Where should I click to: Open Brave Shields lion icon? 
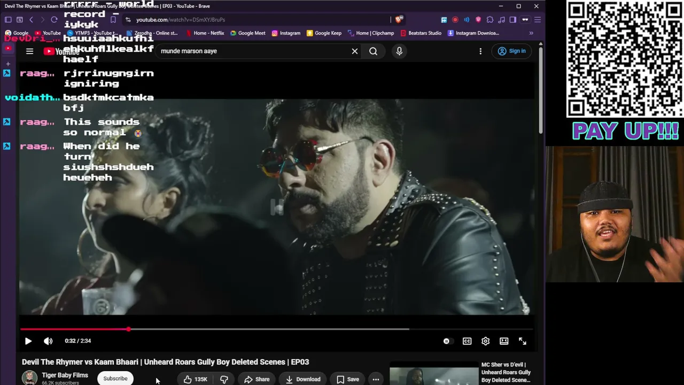399,20
